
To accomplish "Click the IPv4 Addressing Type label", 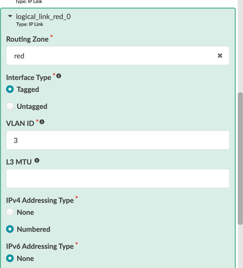I will click(40, 200).
